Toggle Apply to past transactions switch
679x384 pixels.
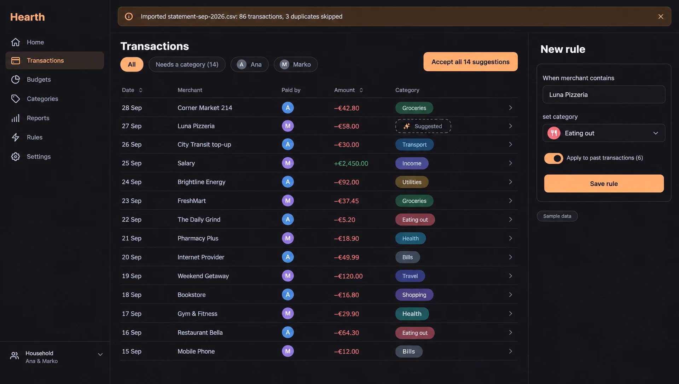click(553, 158)
